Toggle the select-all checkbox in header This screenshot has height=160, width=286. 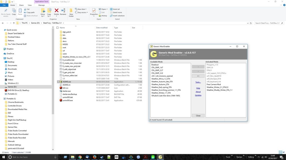(58, 28)
